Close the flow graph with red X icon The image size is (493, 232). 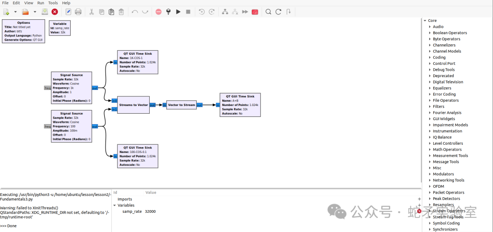[x=55, y=12]
